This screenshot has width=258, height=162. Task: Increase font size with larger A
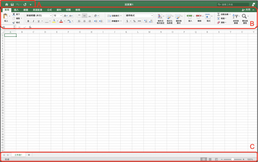(66, 16)
